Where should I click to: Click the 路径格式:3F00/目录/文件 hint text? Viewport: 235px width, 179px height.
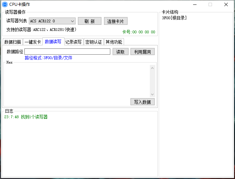pos(48,58)
